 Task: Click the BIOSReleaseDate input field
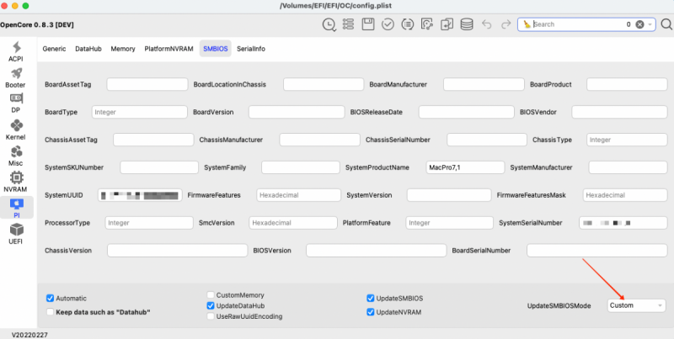point(467,112)
